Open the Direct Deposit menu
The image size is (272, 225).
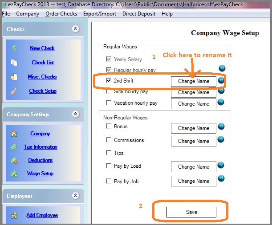click(x=139, y=14)
